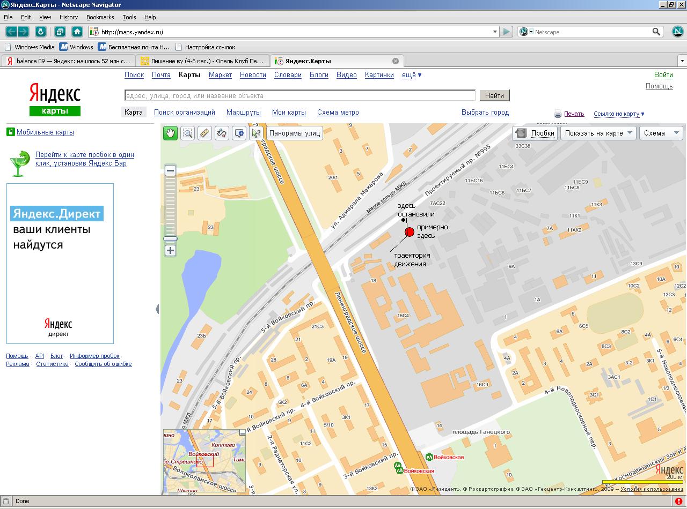Viewport: 687px width, 509px height.
Task: Click the map zoom slider handle
Action: [170, 238]
